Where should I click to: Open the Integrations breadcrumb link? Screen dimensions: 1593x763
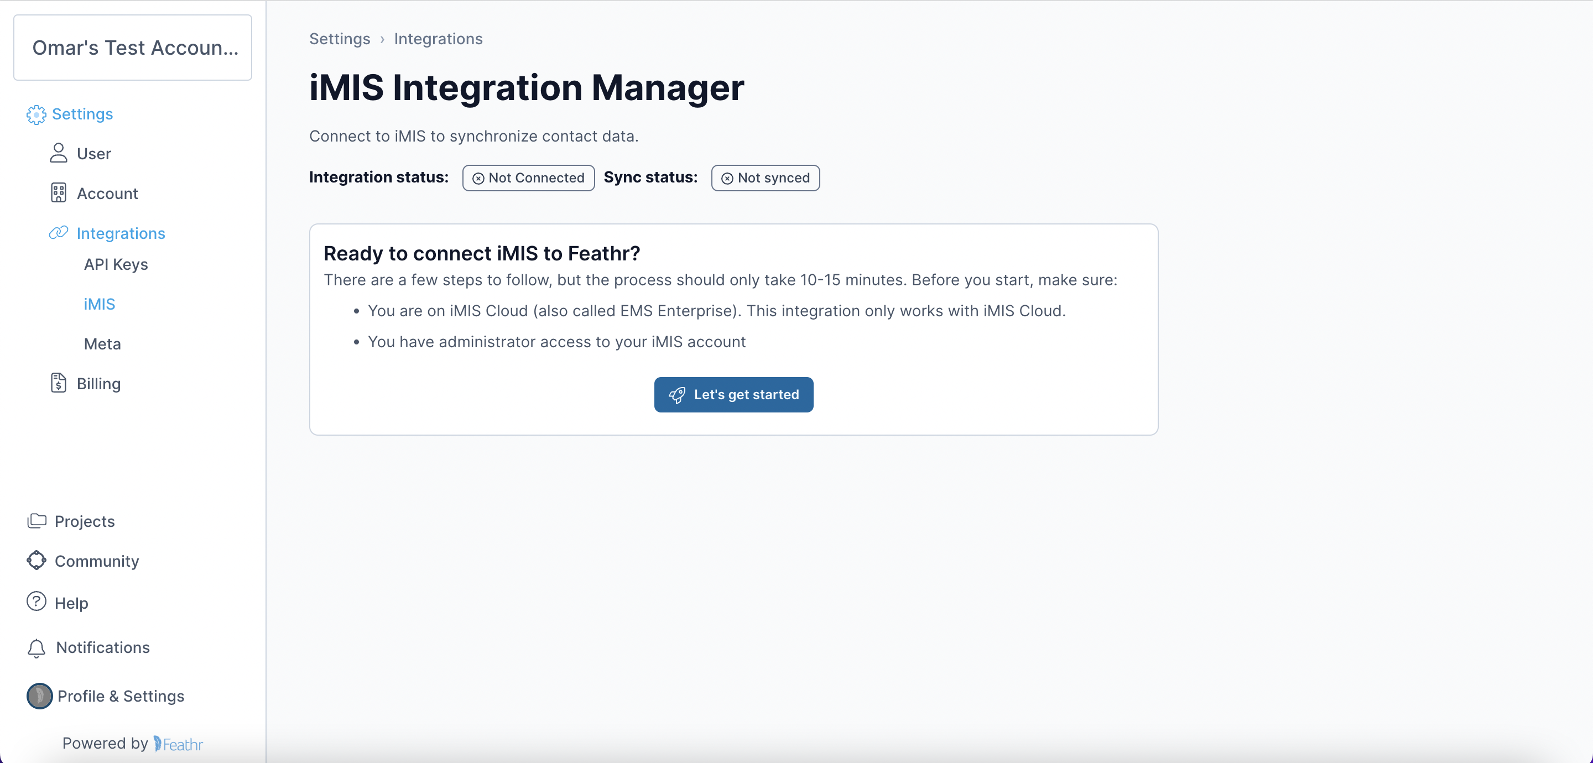pyautogui.click(x=438, y=39)
